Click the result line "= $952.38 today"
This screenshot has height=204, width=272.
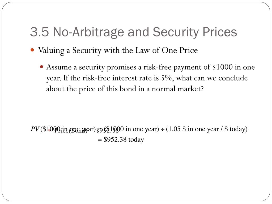(x=121, y=139)
